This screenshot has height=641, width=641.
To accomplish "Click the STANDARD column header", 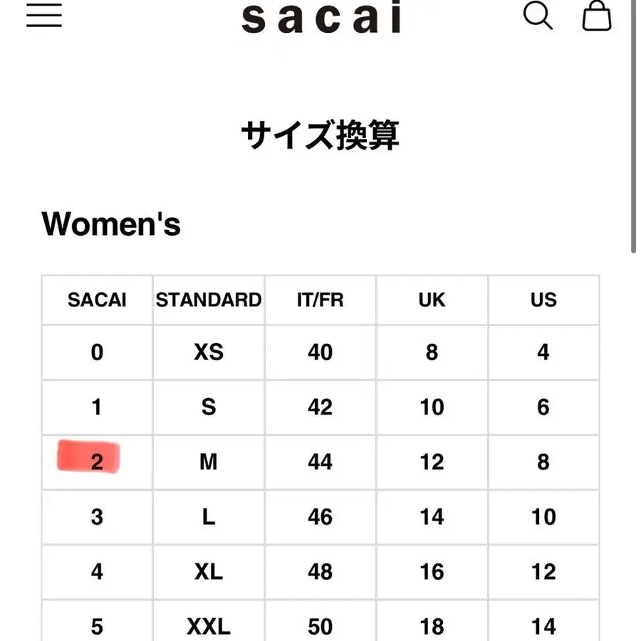I will coord(209,300).
